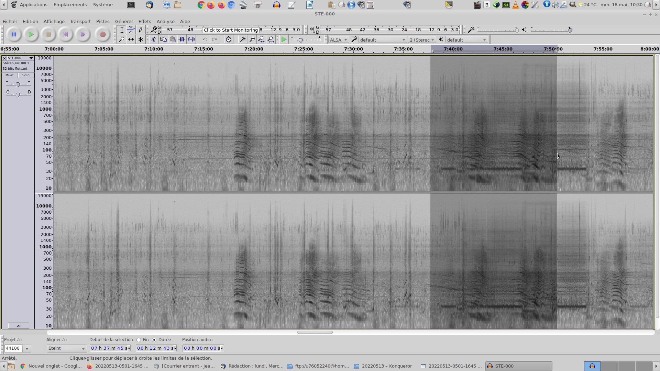Select the Fin radio button
This screenshot has height=371, width=660.
(x=139, y=340)
